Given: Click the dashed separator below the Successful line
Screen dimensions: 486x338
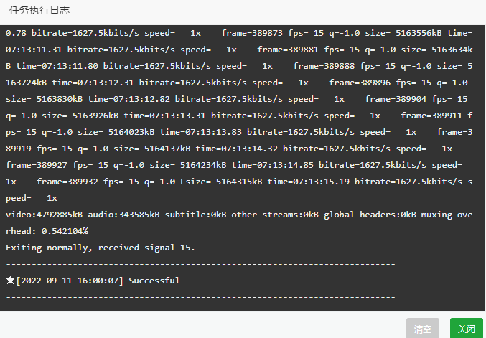Looking at the screenshot, I should tap(200, 297).
